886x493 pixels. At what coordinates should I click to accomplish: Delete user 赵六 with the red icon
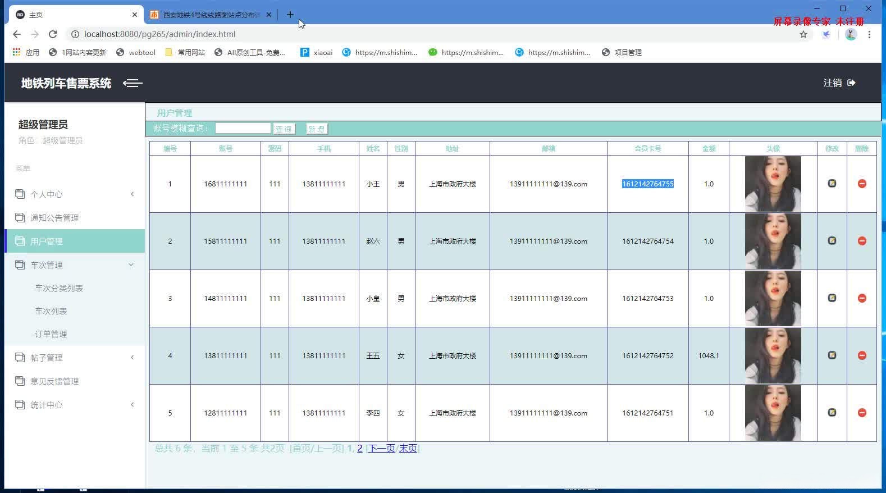click(862, 241)
